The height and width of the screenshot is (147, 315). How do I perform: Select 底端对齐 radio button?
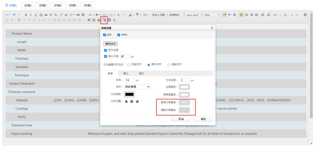click(169, 65)
